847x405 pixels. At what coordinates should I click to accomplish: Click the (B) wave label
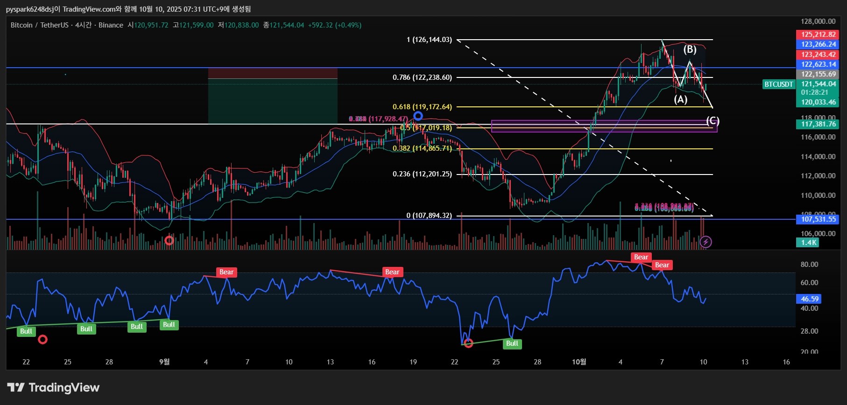pyautogui.click(x=690, y=49)
